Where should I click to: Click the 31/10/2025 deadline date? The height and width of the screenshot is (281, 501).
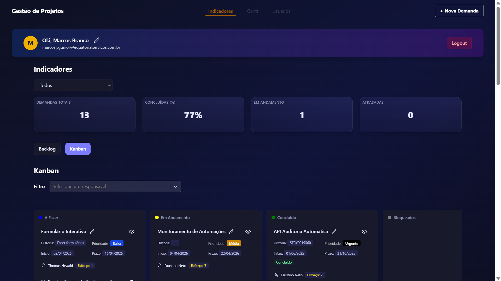[346, 253]
